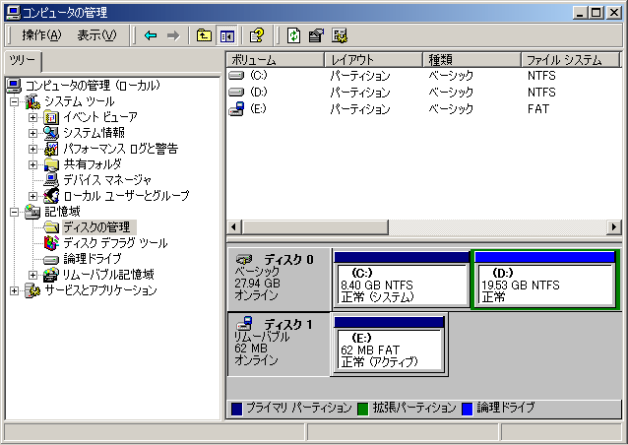628x445 pixels.
Task: Click FAT file system cell for (E:)
Action: tap(537, 109)
